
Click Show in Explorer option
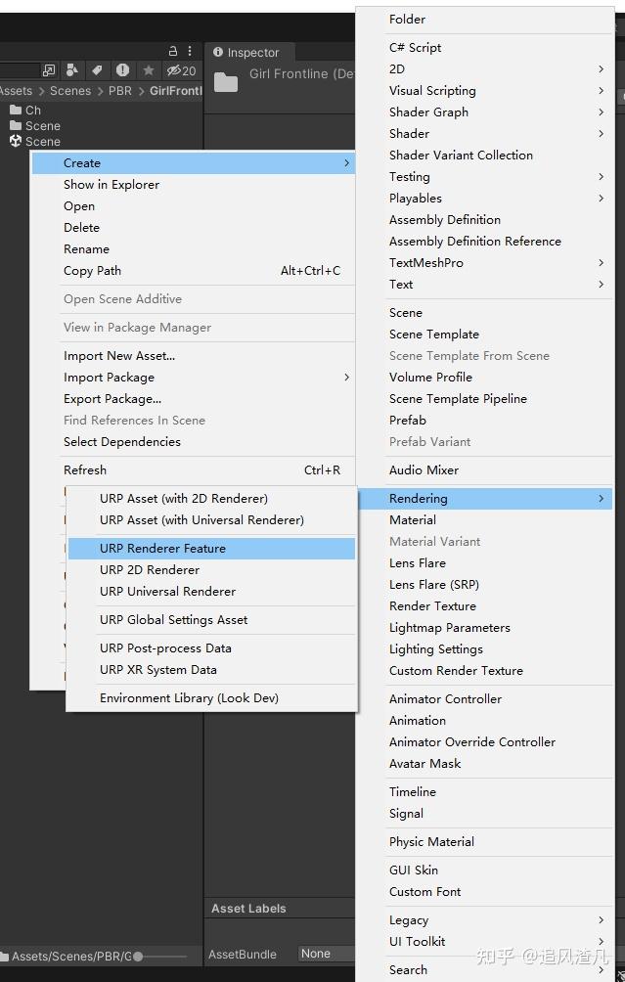[x=112, y=184]
